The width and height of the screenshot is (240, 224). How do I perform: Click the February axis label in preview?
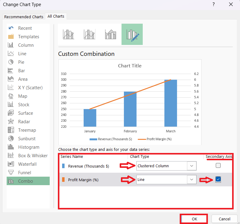(130, 131)
